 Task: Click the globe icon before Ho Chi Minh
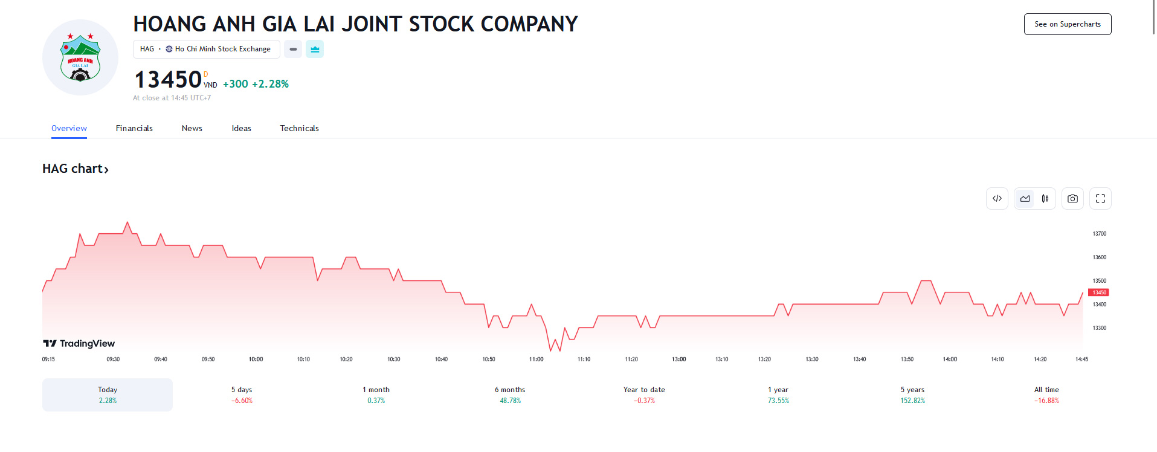(169, 49)
